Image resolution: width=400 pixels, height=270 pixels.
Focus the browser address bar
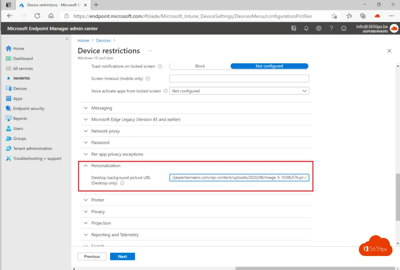point(193,16)
